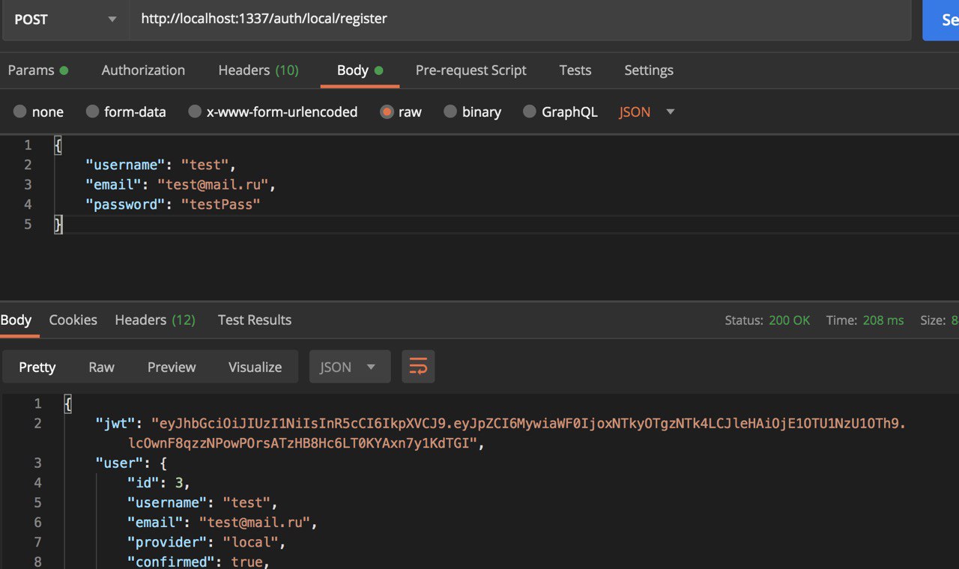Click the 200 OK status value
This screenshot has height=569, width=959.
point(790,320)
